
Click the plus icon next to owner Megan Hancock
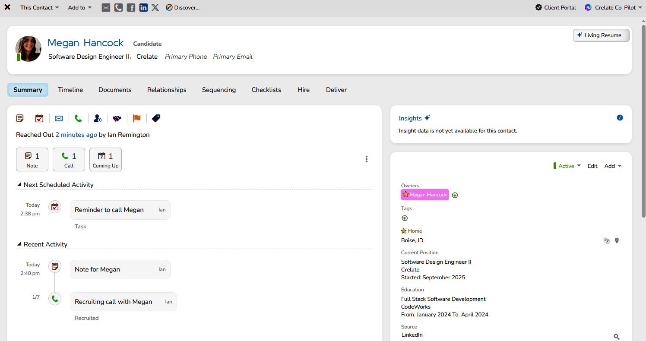pyautogui.click(x=455, y=195)
